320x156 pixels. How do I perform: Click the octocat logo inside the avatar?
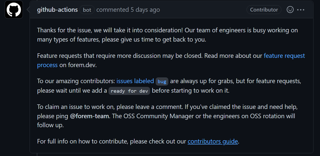point(14,9)
